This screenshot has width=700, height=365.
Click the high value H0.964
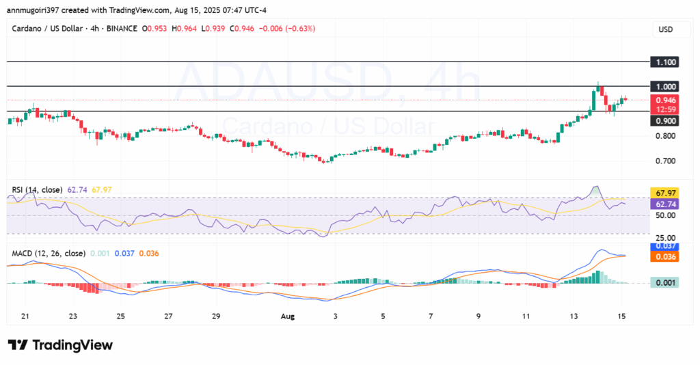[184, 29]
